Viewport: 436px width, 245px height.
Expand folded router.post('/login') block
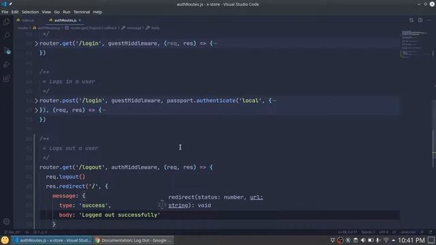[36, 101]
